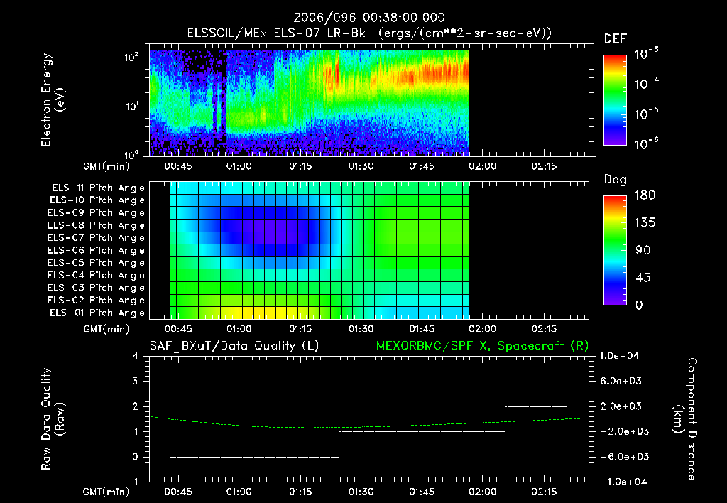This screenshot has height=503, width=727.
Task: Click the GMT(min) label under bottom panel
Action: click(106, 492)
